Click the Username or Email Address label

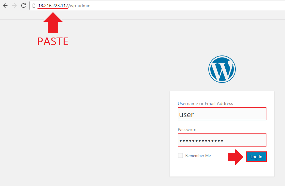coord(205,103)
